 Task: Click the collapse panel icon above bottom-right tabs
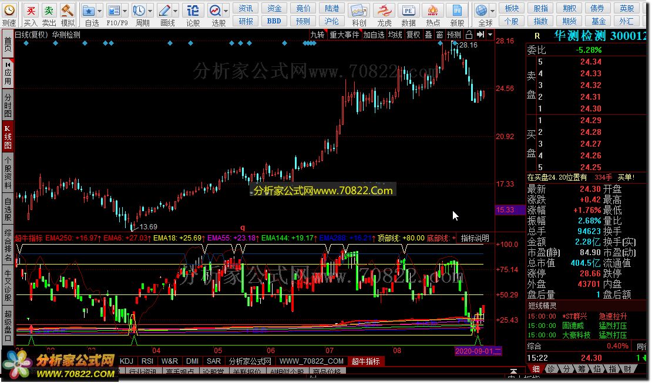(513, 371)
